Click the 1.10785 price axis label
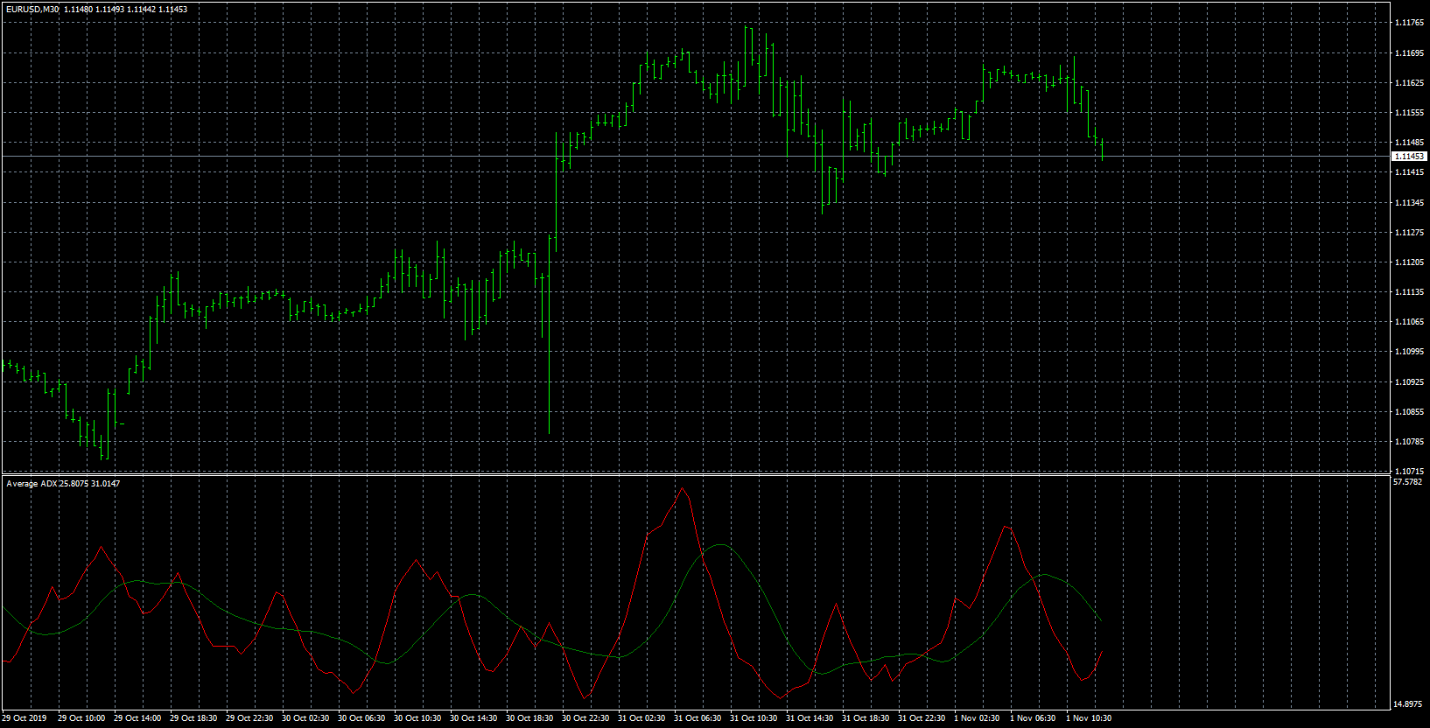The height and width of the screenshot is (728, 1430). coord(1409,442)
